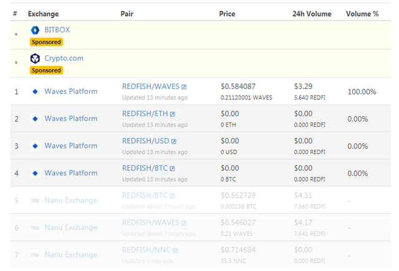
Task: Click the Sponsored badge under Crypto.com
Action: coord(46,70)
